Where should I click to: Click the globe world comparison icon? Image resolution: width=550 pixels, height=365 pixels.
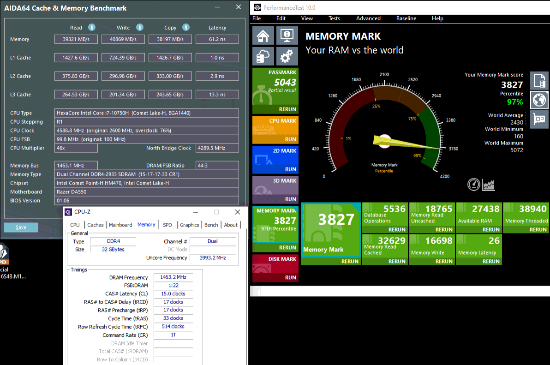[x=539, y=99]
